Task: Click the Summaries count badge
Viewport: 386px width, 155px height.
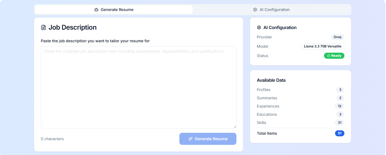Action: pyautogui.click(x=340, y=98)
